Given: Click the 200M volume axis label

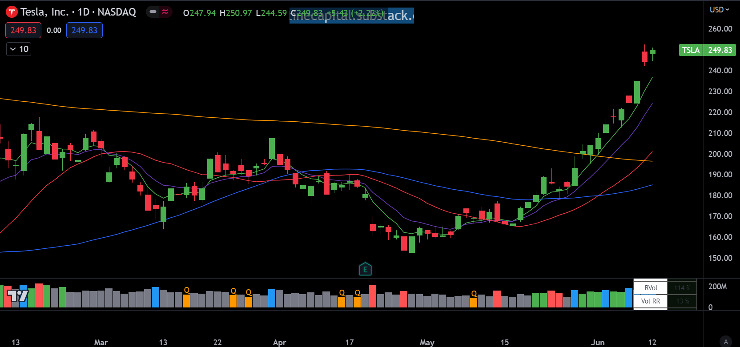Looking at the screenshot, I should [717, 287].
